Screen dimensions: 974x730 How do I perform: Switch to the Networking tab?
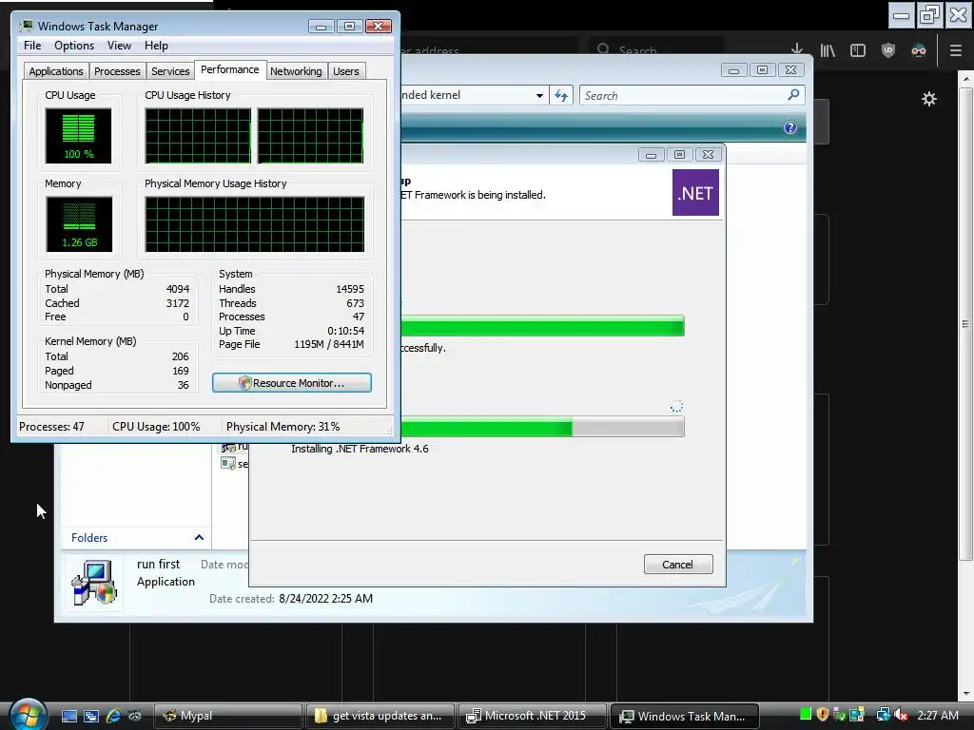coord(296,71)
